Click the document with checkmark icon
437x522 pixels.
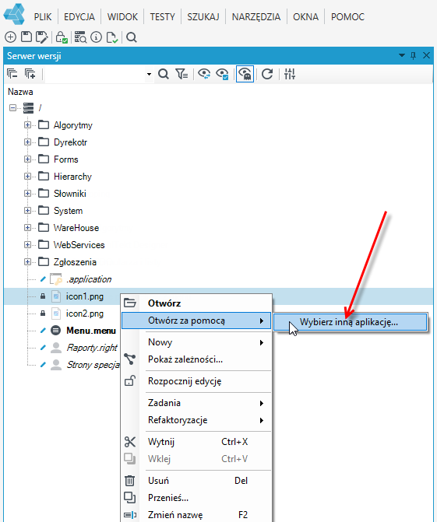pos(112,37)
